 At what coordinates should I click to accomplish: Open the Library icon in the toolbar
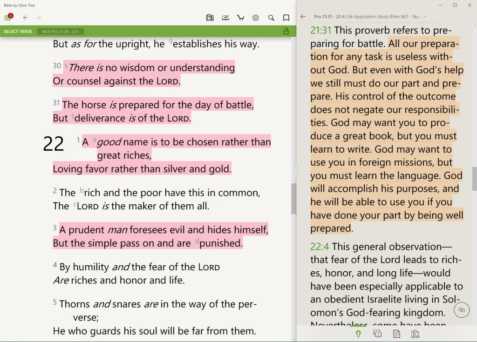point(210,17)
